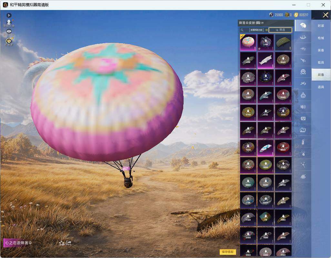Select the olive green parachute thumbnail

pyautogui.click(x=283, y=42)
